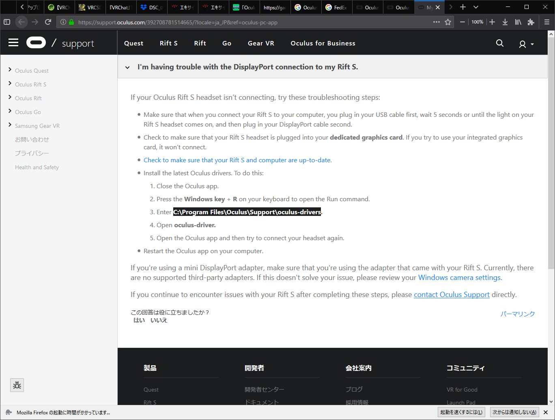Click the page vertical scrollbar thumb

click(551, 152)
